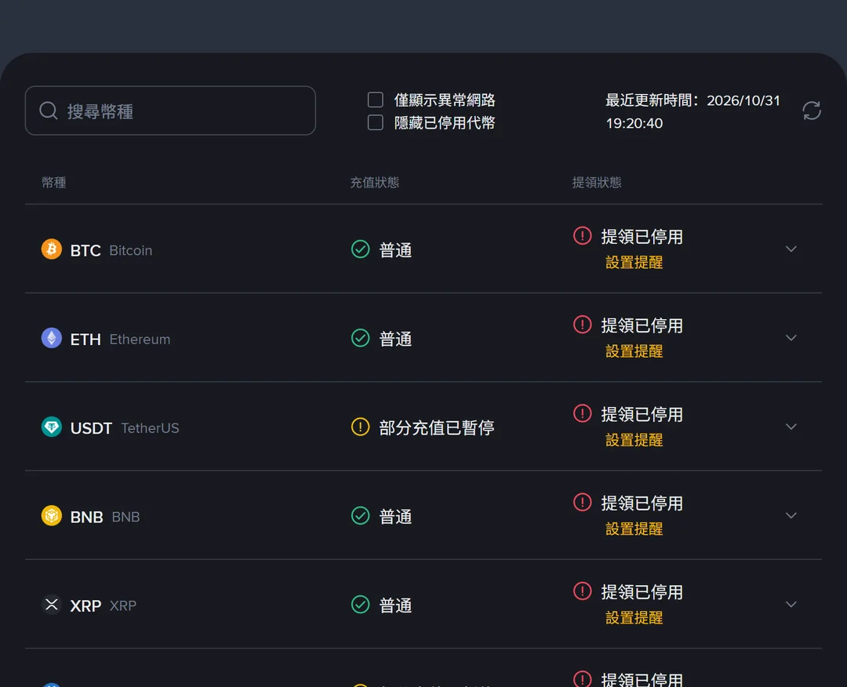Click green check icon in BNB row

point(360,516)
